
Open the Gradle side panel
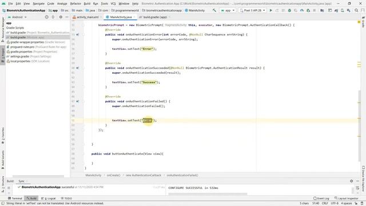363,22
